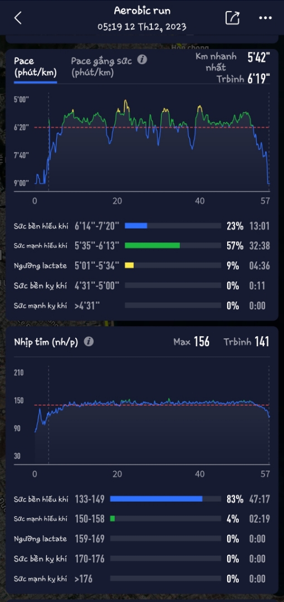Viewport: 284px width, 602px height.
Task: Tap the Aerobic run title
Action: click(x=142, y=11)
